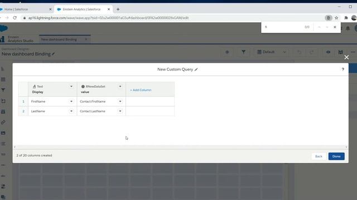Open the Default layout dropdown
The image size is (357, 200).
pos(272,52)
